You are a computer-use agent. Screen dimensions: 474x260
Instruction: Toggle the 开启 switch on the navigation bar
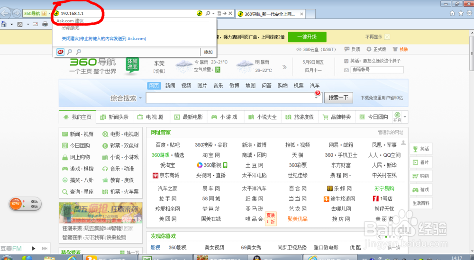(397, 117)
